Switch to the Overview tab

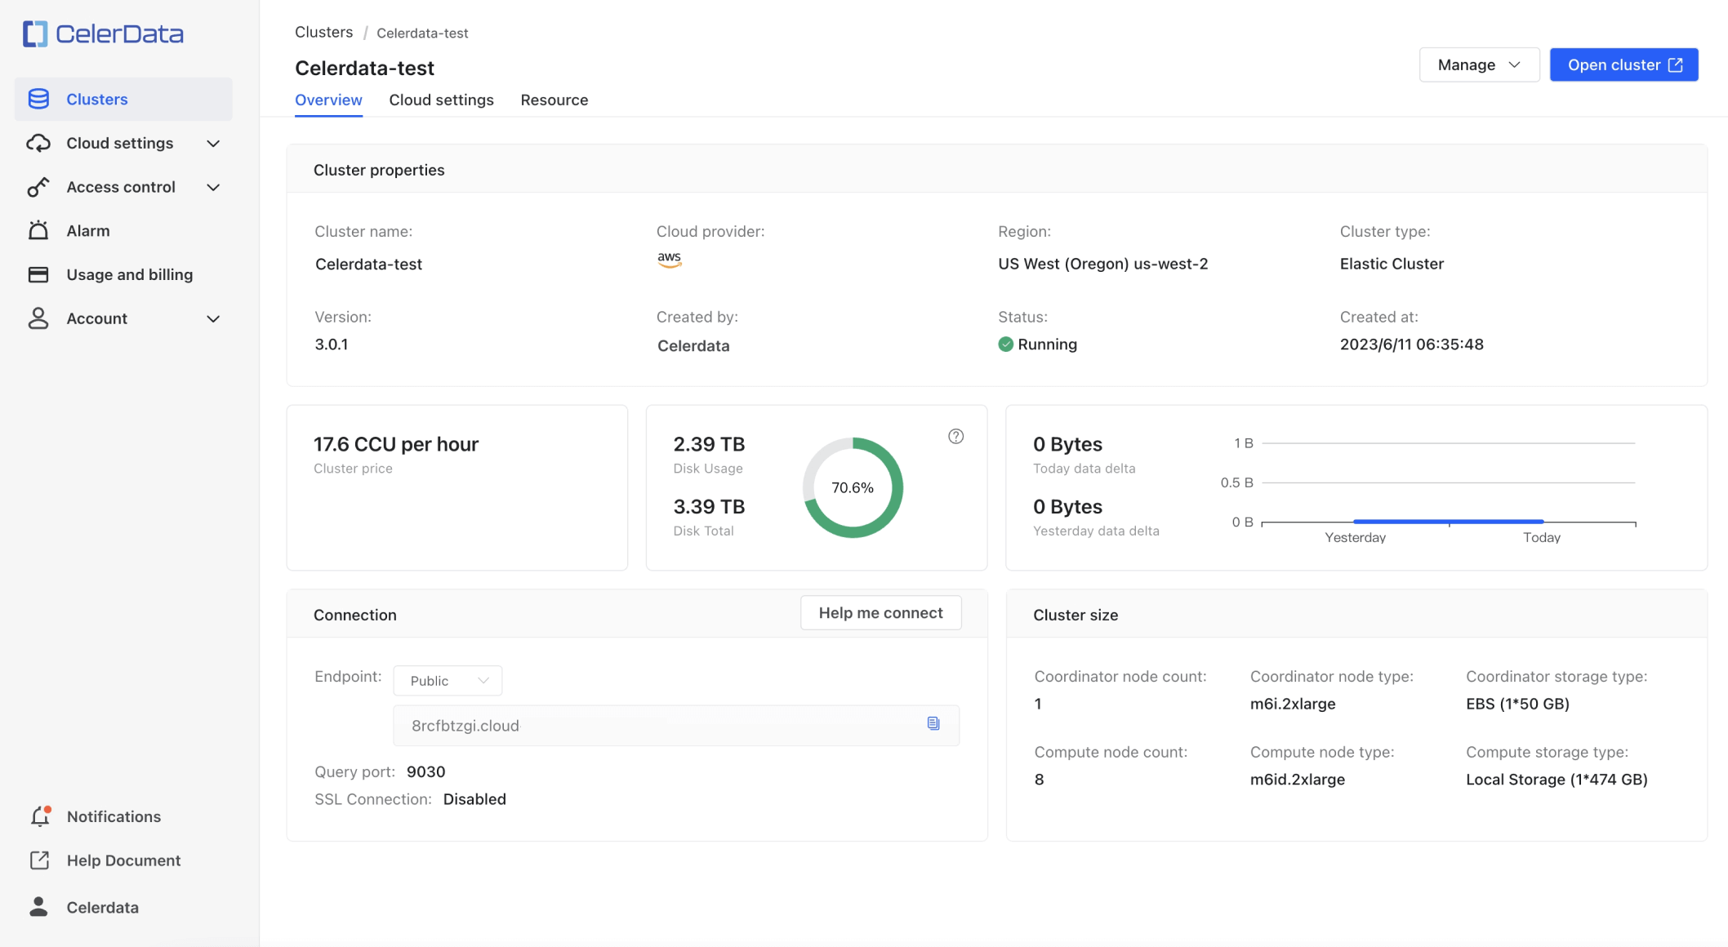328,100
